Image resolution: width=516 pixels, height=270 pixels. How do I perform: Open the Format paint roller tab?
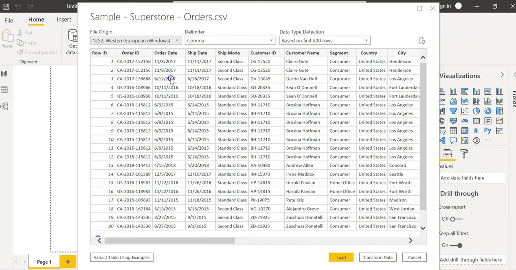click(x=464, y=154)
